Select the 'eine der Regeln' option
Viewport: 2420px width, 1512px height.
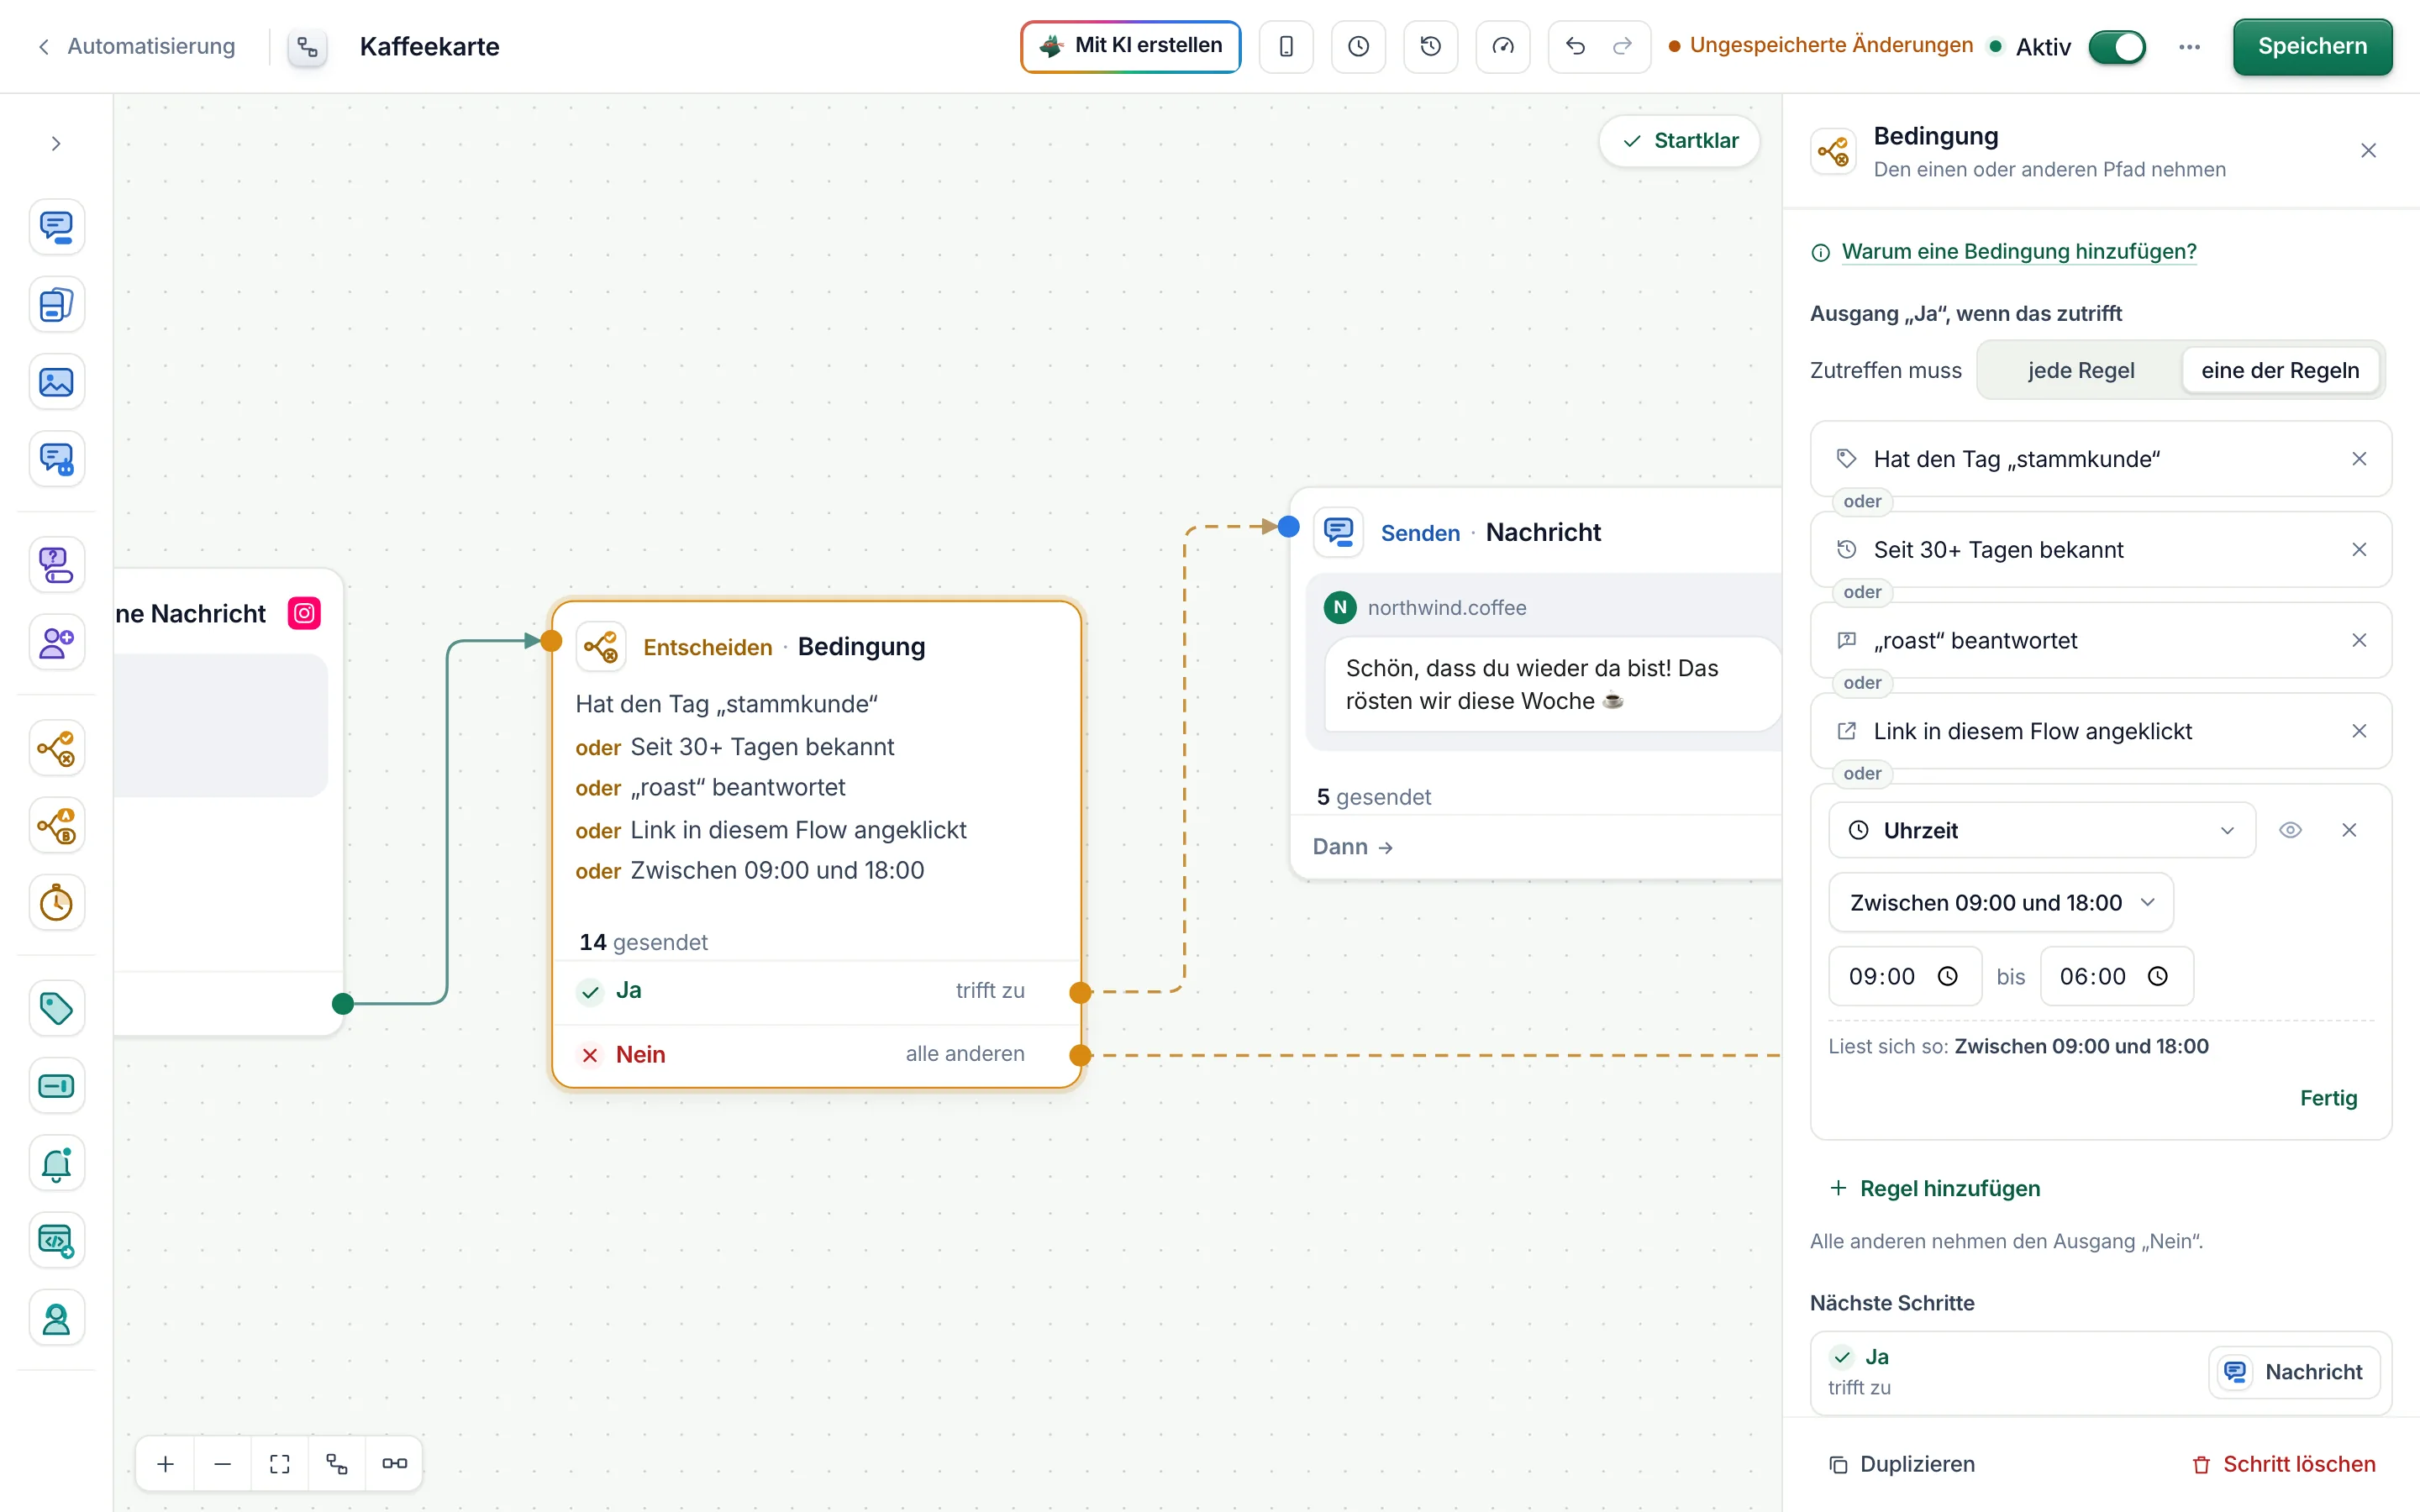(2280, 370)
